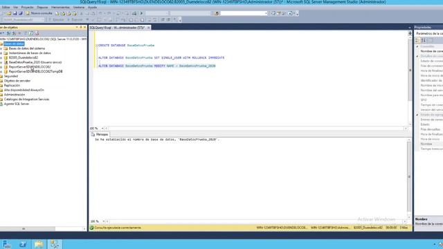Click the Parse query checkmark icon
This screenshot has width=443, height=249.
point(93,20)
